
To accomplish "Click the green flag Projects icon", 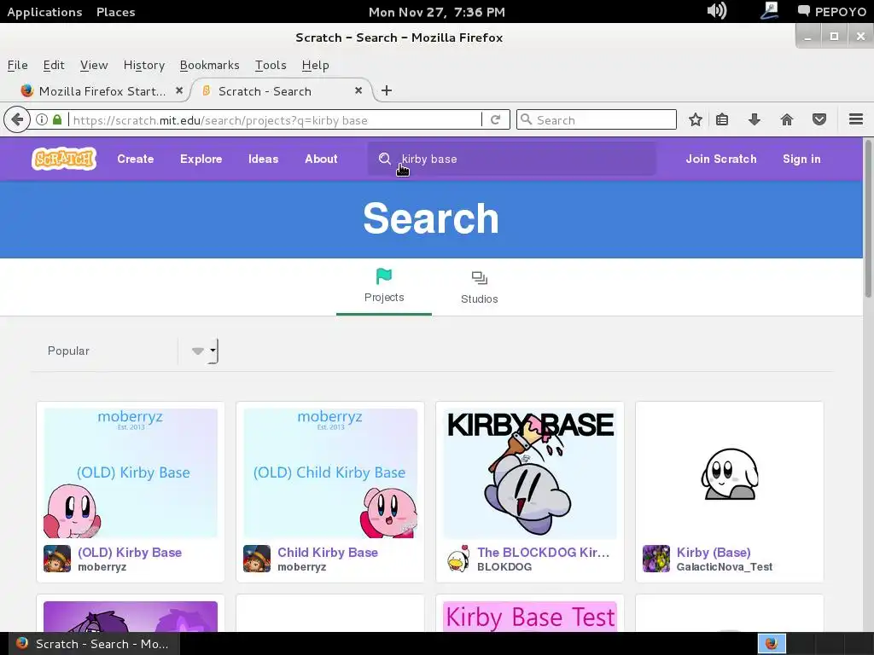I will tap(384, 276).
